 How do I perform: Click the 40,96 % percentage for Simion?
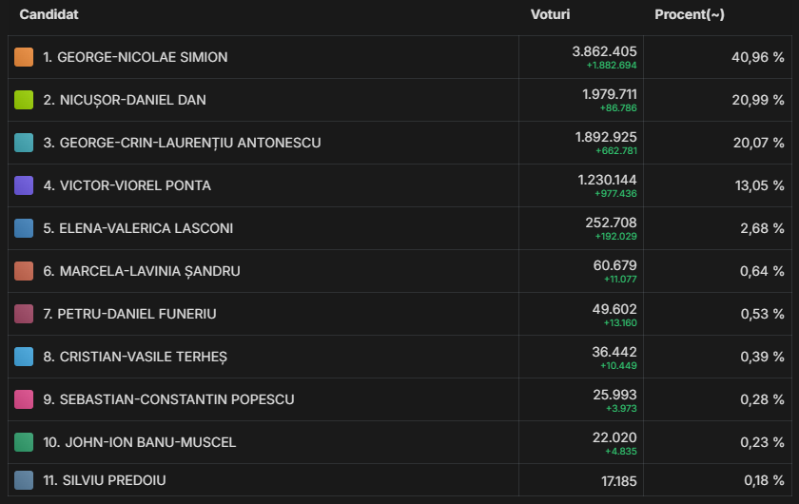point(757,57)
